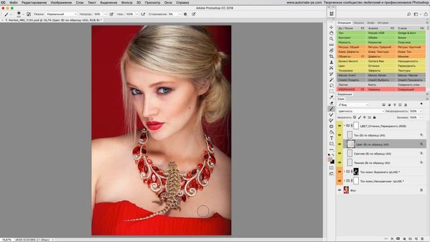Select the Type tool
Image resolution: width=430 pixels, height=242 pixels.
(x=331, y=138)
